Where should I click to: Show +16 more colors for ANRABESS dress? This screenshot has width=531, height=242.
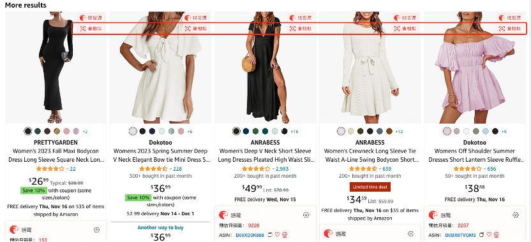pos(294,131)
